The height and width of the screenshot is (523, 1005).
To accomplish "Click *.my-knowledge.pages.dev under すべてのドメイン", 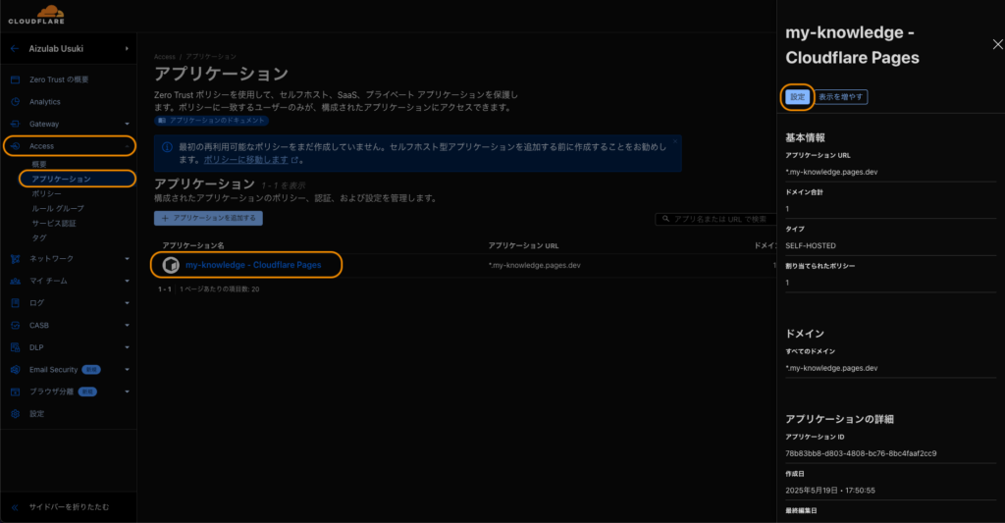I will [831, 368].
